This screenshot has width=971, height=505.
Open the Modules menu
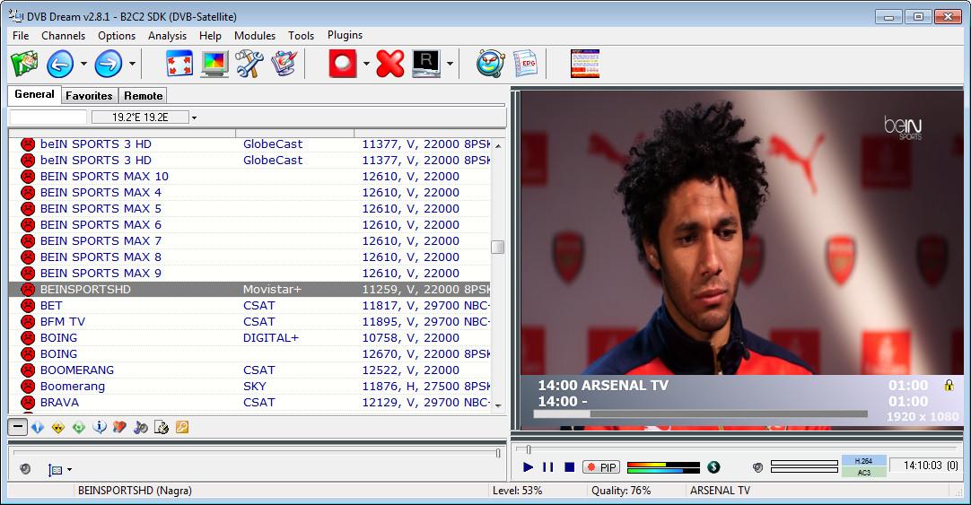point(255,36)
